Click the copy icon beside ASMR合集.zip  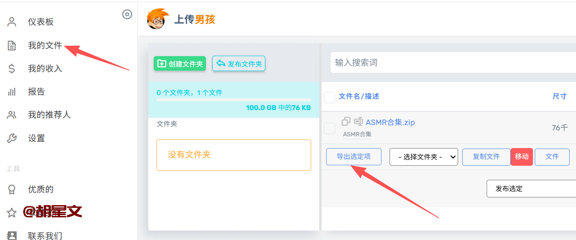[x=346, y=121]
